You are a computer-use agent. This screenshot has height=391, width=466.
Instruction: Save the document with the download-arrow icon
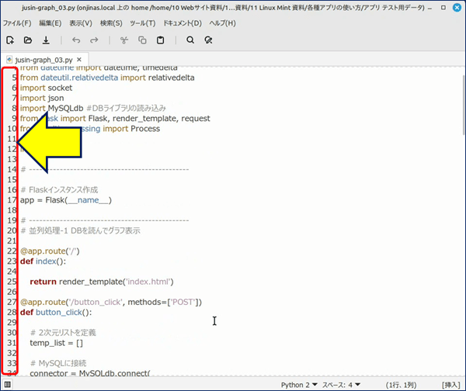[x=46, y=40]
